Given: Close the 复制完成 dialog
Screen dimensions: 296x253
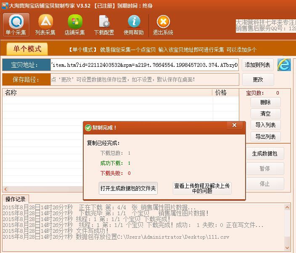Looking at the screenshot, I should click(235, 125).
